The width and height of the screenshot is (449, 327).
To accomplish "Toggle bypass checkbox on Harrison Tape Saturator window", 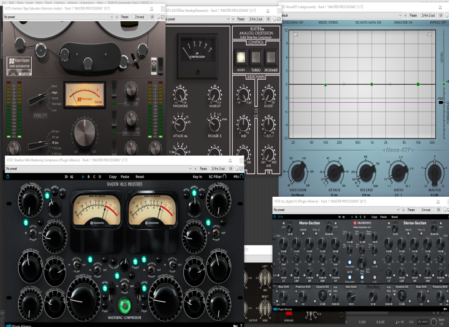I will pyautogui.click(x=163, y=17).
